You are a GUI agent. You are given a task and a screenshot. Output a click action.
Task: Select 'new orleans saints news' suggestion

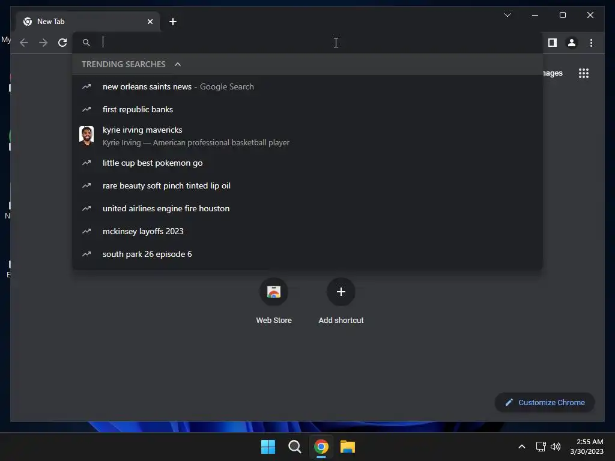pos(307,86)
